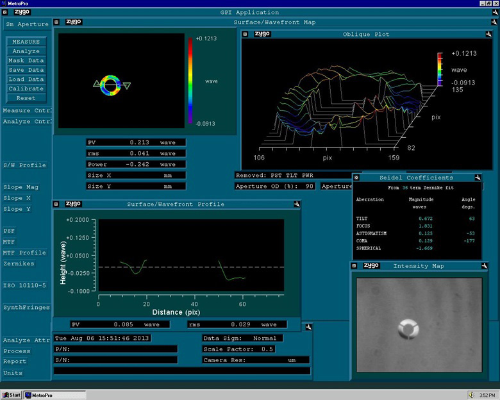
Task: Click the Save Data button
Action: (26, 70)
